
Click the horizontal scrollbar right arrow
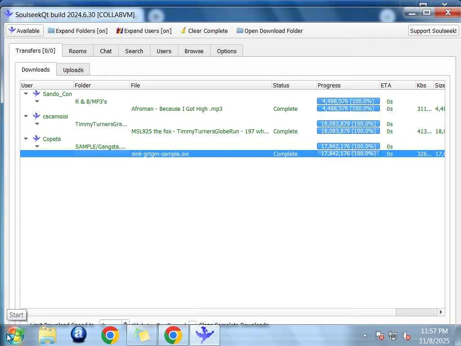pyautogui.click(x=441, y=312)
